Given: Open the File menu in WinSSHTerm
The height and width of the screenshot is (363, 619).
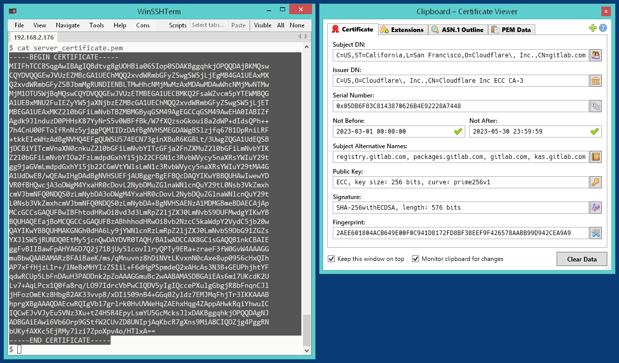Looking at the screenshot, I should (x=19, y=25).
